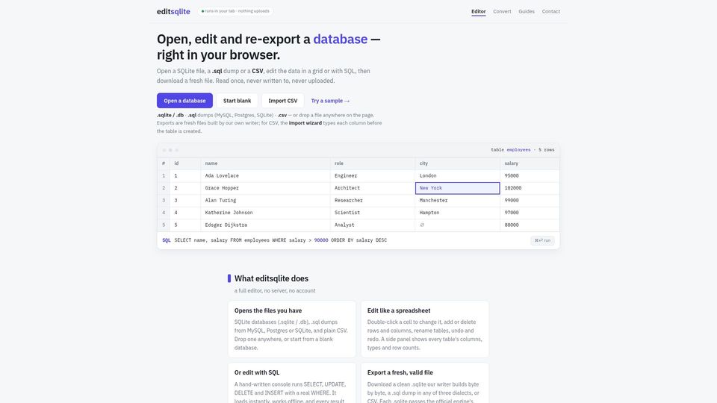The image size is (717, 403).
Task: Click the Analyst role cell
Action: tap(373, 225)
